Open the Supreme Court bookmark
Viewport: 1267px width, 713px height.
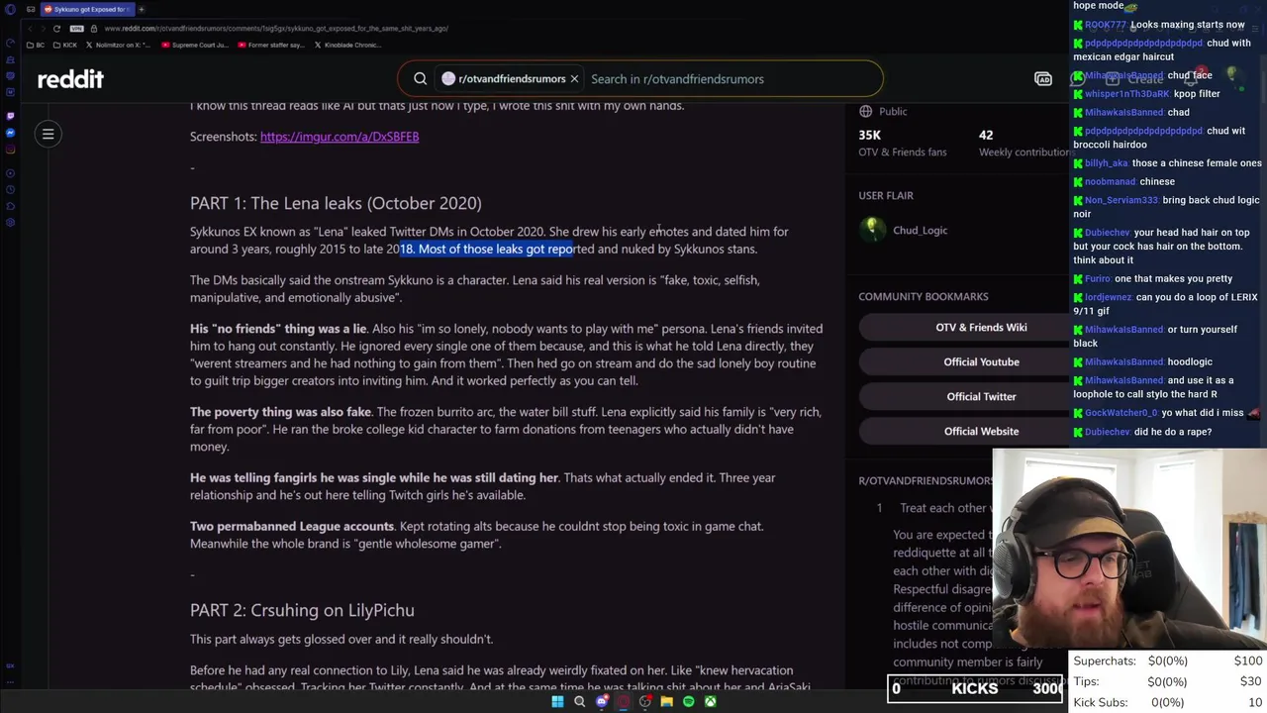point(194,45)
